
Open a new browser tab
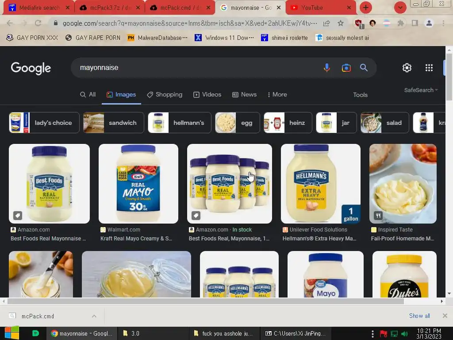(366, 8)
